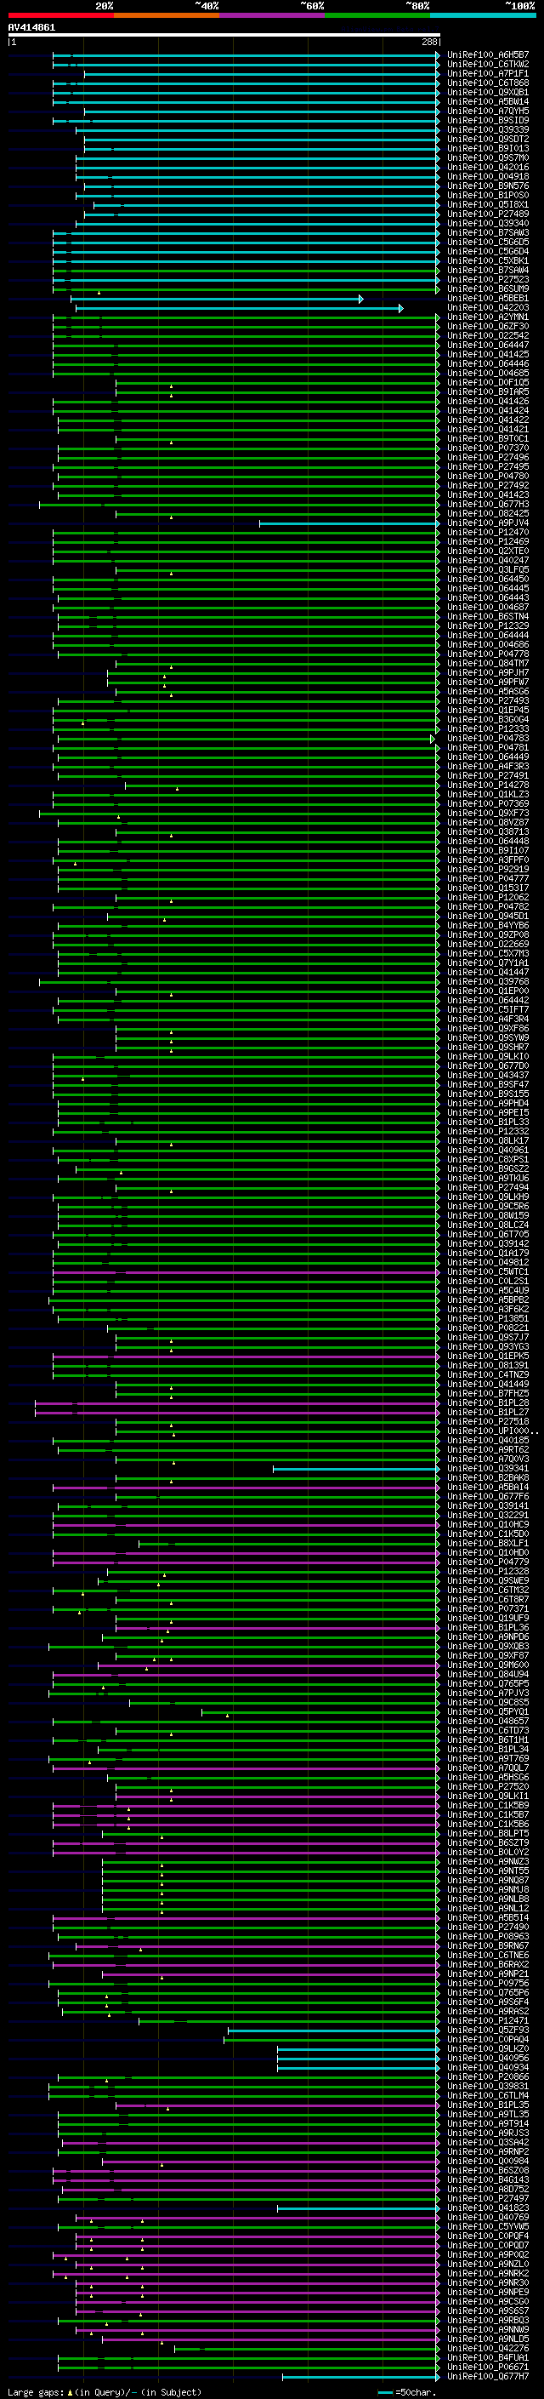
Task: Click the white query ruler bar
Action: [224, 34]
